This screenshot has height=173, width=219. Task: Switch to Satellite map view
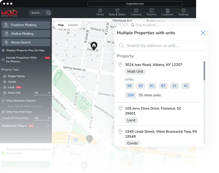[73, 25]
